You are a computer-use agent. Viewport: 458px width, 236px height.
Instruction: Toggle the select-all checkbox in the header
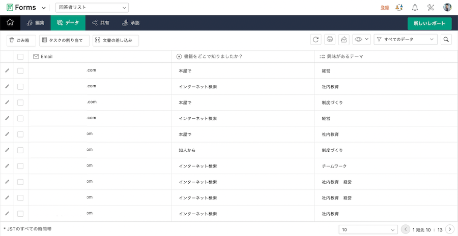[x=20, y=57]
